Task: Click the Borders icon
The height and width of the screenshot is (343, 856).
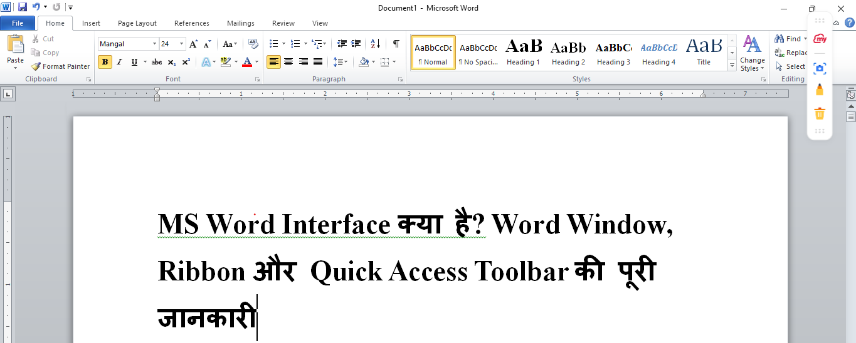Action: (x=384, y=62)
